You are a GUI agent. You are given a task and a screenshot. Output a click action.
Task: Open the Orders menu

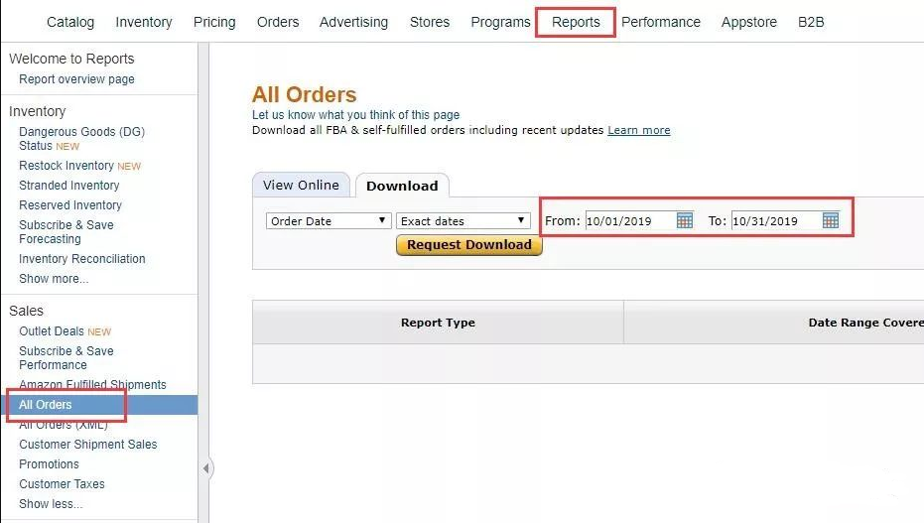coord(278,23)
